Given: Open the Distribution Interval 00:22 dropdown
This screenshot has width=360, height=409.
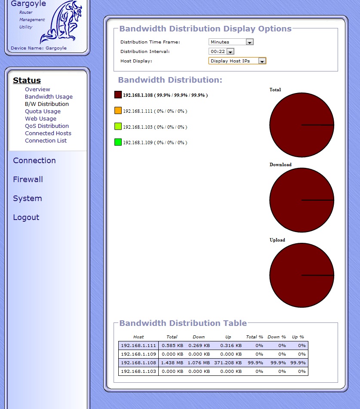Looking at the screenshot, I should click(222, 51).
